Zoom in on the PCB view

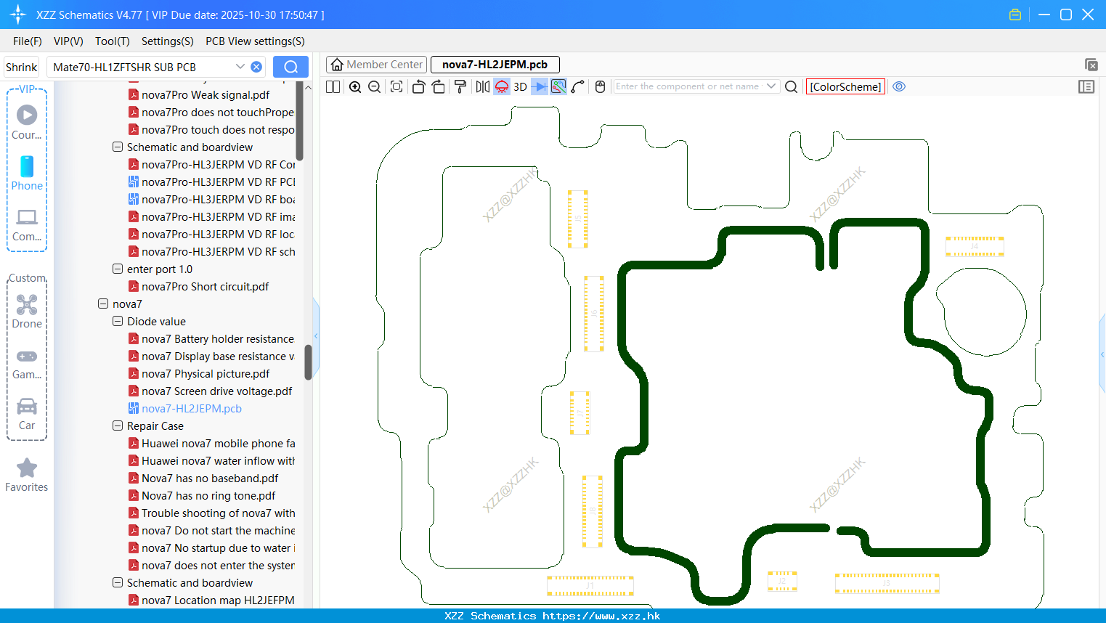point(355,86)
